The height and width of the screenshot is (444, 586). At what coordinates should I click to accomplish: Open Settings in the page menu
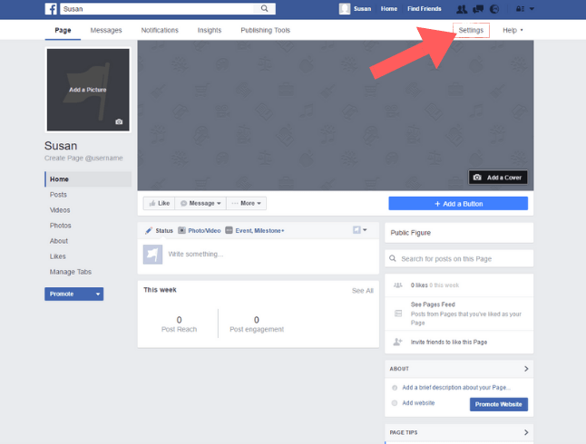[471, 30]
